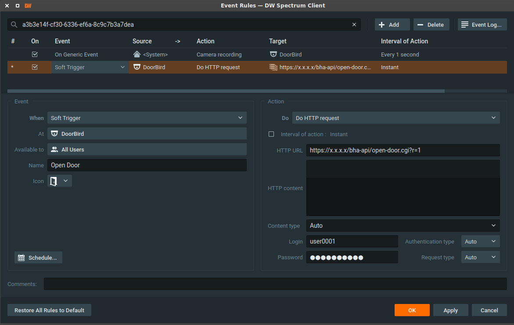Open the Schedule settings
The image size is (514, 325).
tap(38, 258)
